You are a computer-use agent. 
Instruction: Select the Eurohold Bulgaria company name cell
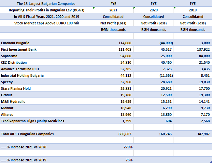coord(47,43)
